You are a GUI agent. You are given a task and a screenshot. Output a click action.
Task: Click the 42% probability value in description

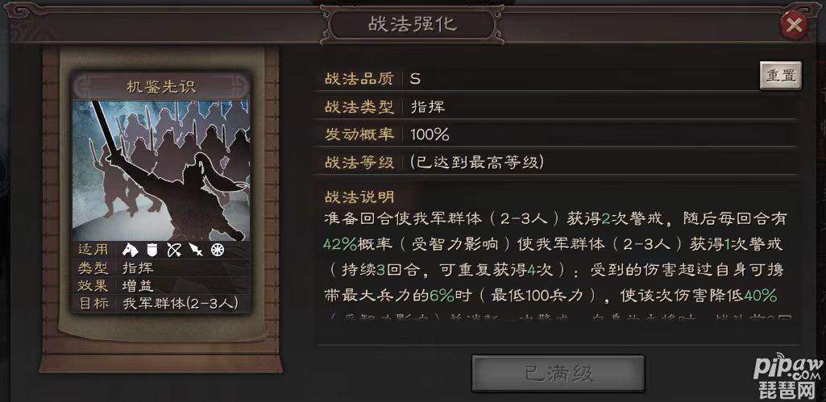click(x=340, y=244)
